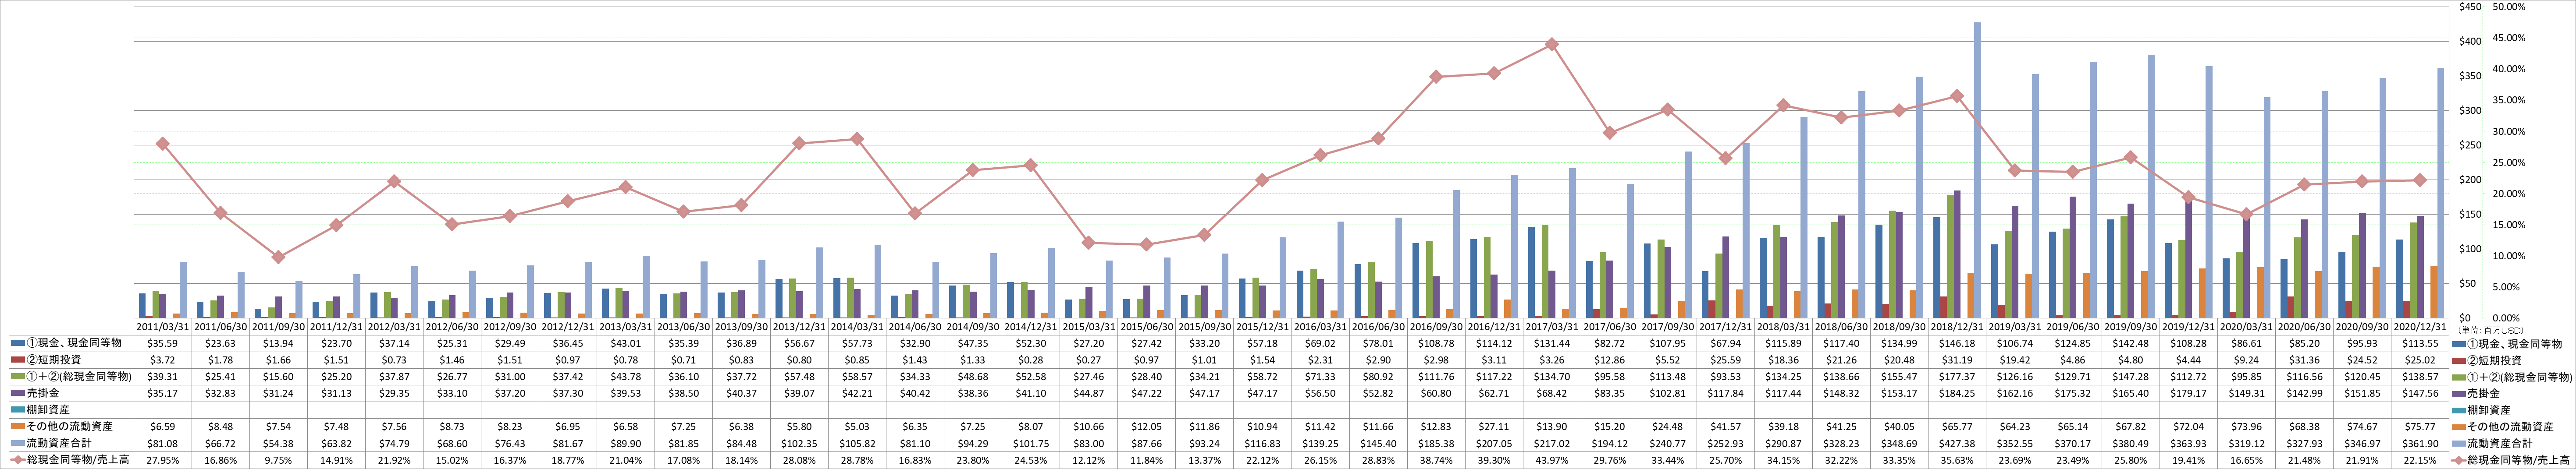Select the $35.59 cash cell for 2011/03/31
This screenshot has width=2576, height=469.
tap(163, 343)
